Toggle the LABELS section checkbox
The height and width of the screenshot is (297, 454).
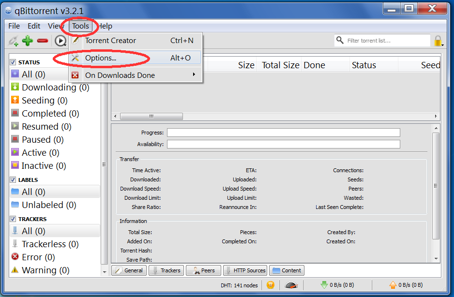tap(13, 180)
